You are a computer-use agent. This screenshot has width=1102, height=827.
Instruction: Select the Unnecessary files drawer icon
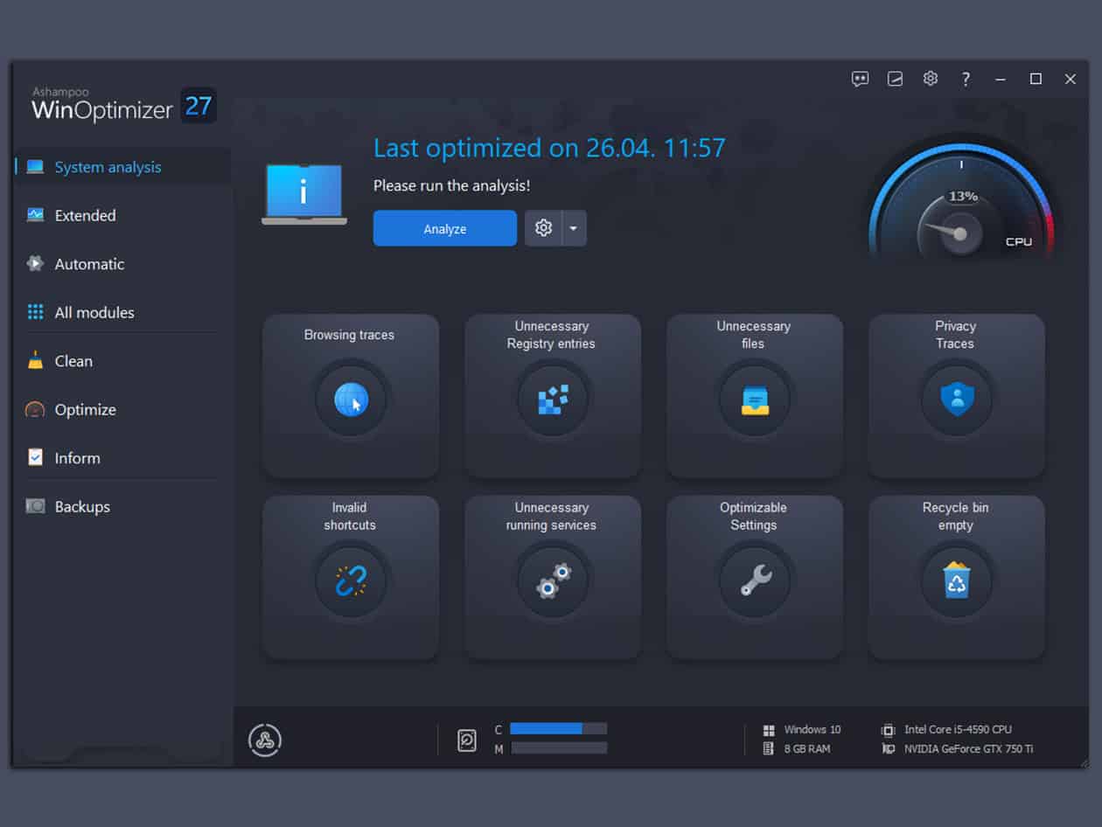click(x=755, y=400)
